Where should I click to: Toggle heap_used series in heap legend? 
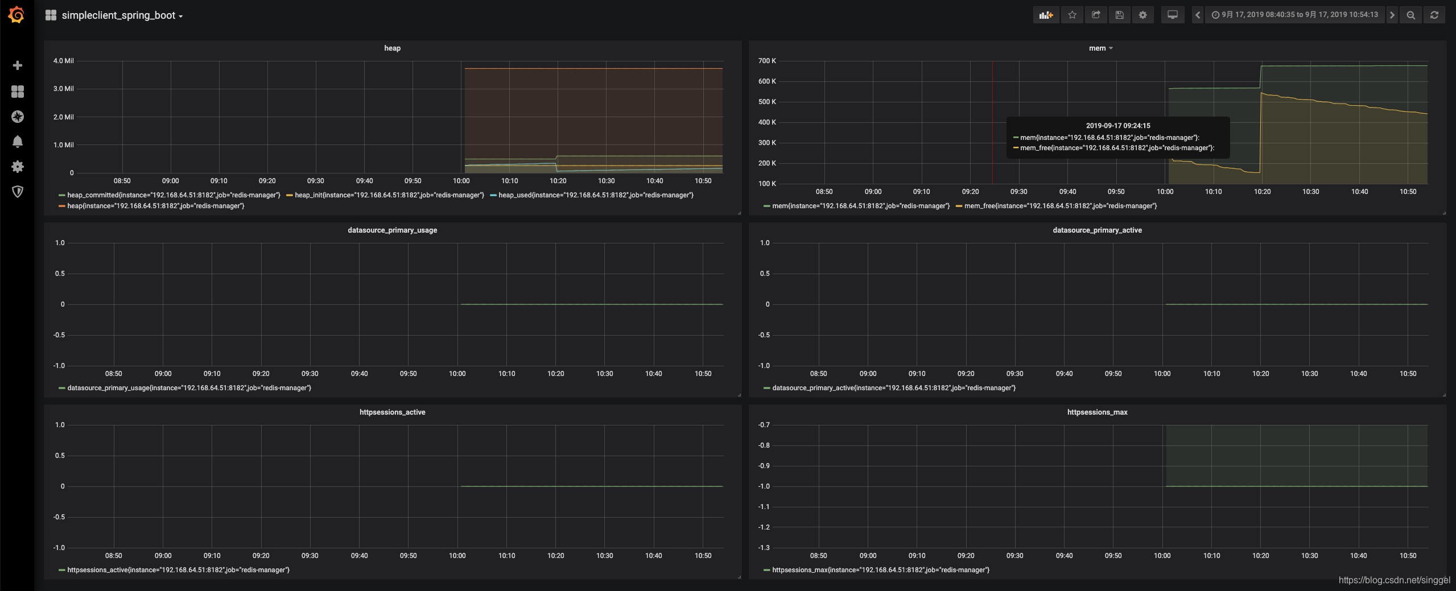point(596,195)
